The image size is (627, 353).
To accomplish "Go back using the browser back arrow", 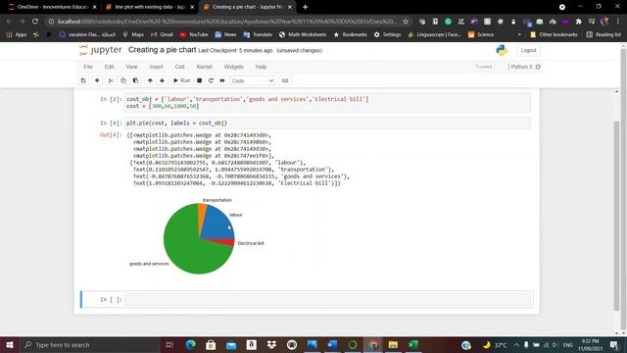I will pos(9,22).
